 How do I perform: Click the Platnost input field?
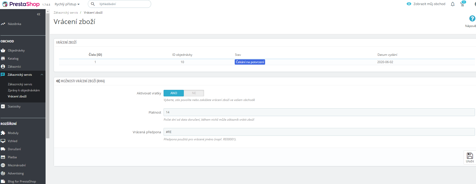coord(319,112)
